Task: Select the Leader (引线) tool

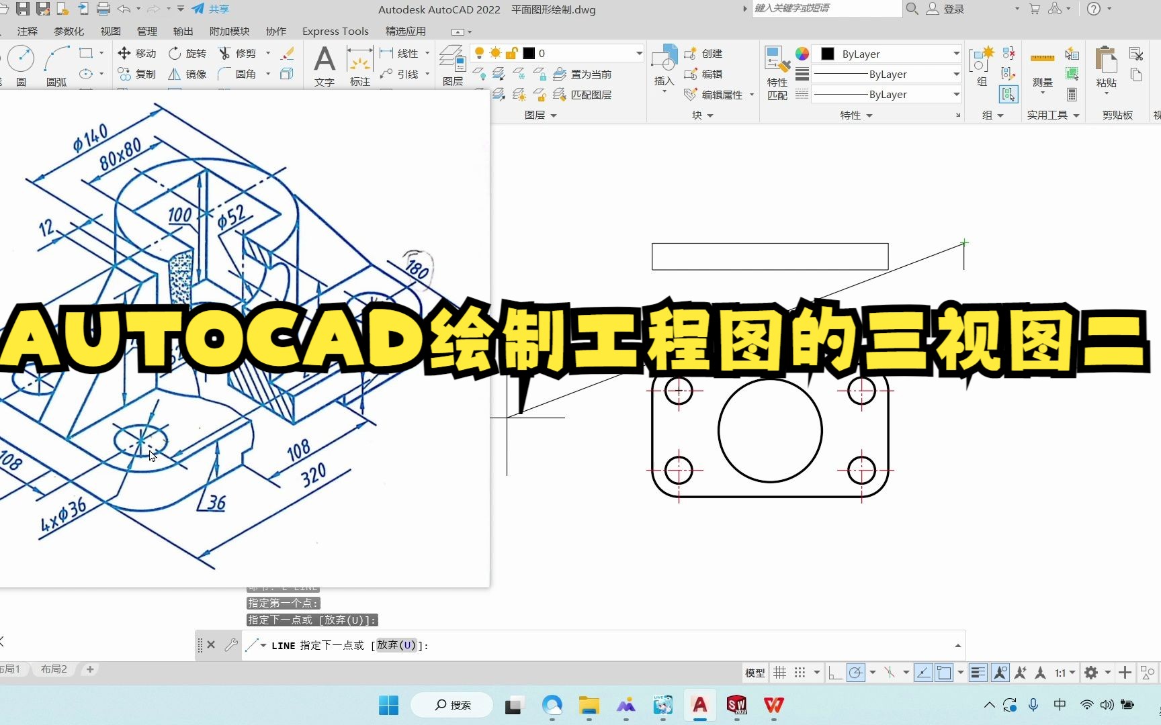Action: (x=399, y=74)
